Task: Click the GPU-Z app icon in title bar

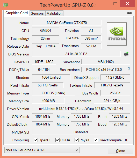Action: pyautogui.click(x=5, y=5)
